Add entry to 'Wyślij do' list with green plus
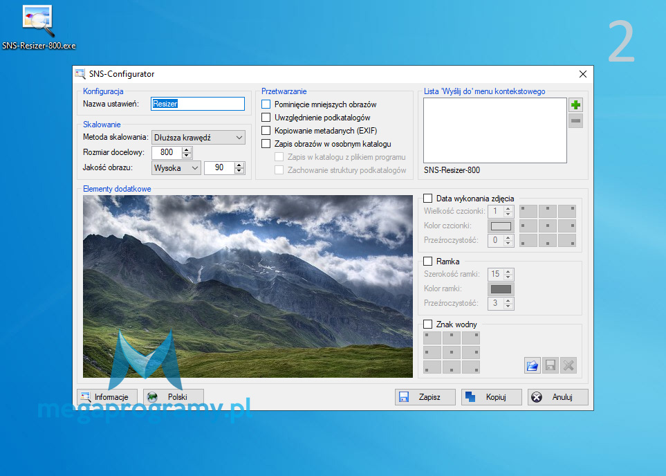Viewport: 666px width, 476px height. click(575, 105)
